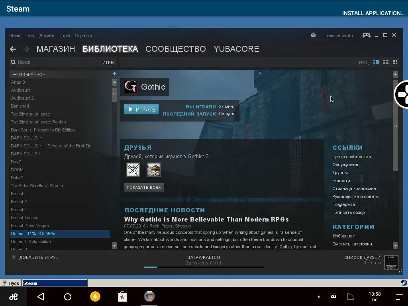
Task: Open Обсуждения link
Action: click(x=345, y=165)
